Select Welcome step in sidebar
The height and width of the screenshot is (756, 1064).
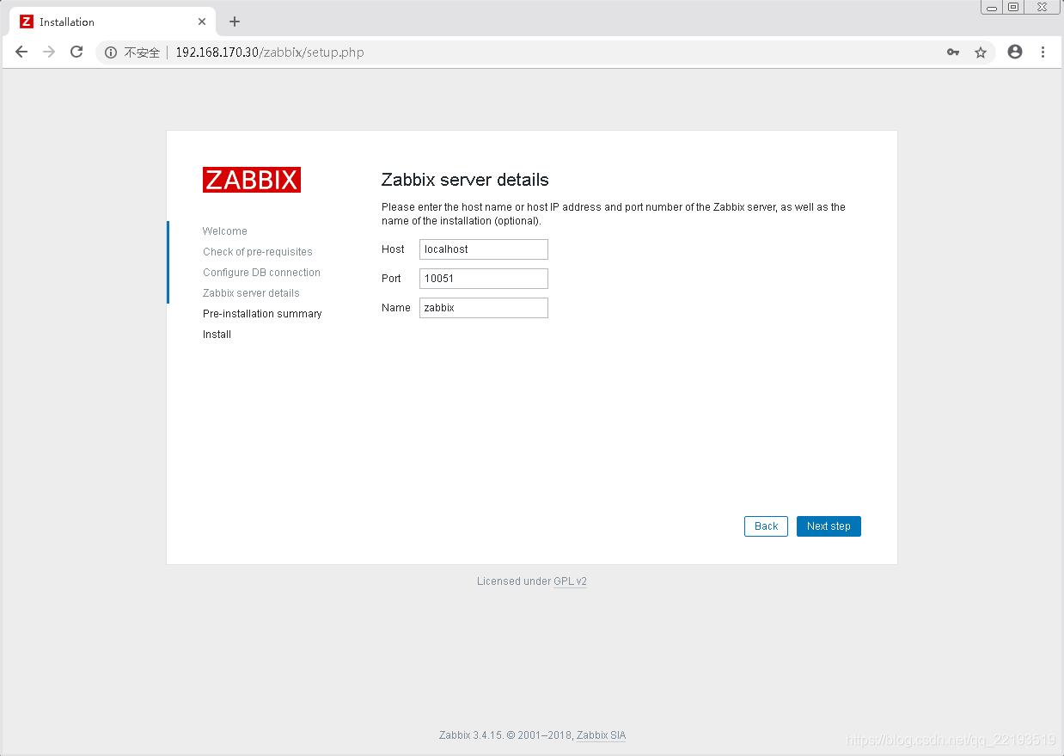(225, 231)
